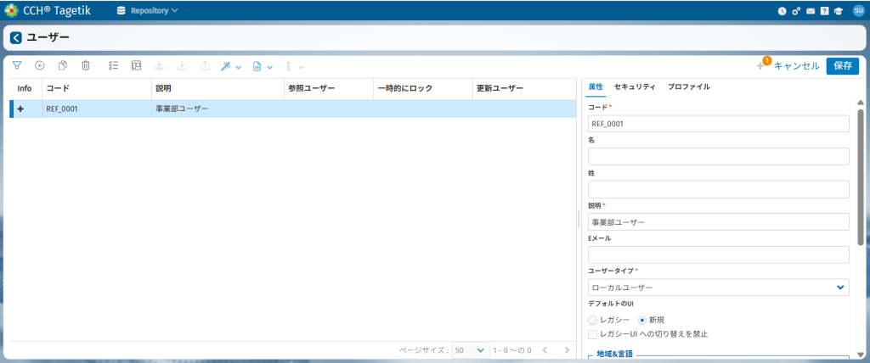Check レガシーUI への切り替えを禁止 checkbox
This screenshot has width=870, height=363.
(593, 334)
